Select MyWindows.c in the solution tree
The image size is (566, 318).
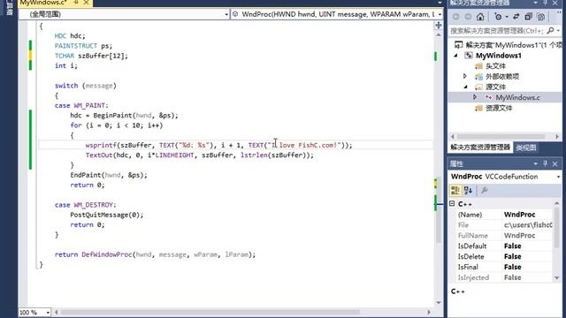pyautogui.click(x=517, y=97)
